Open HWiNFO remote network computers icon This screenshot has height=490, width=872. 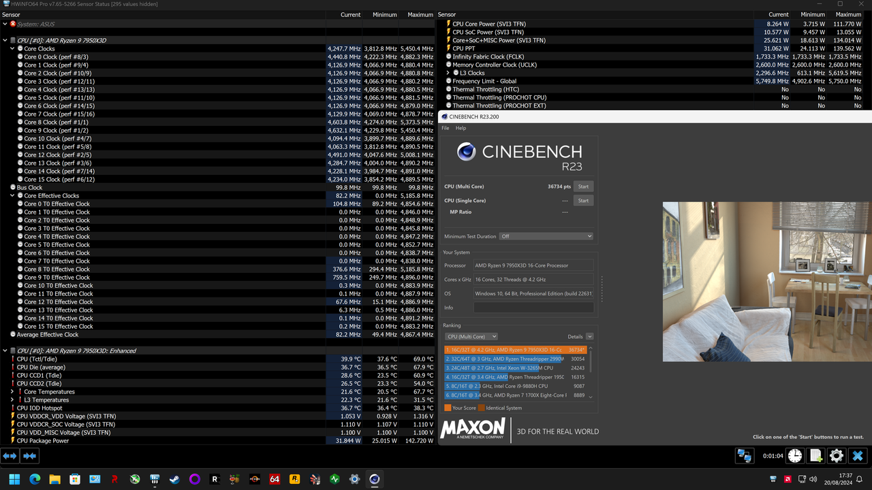(745, 456)
